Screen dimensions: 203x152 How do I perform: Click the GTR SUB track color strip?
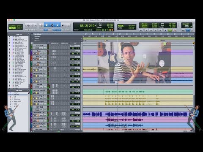point(31,47)
